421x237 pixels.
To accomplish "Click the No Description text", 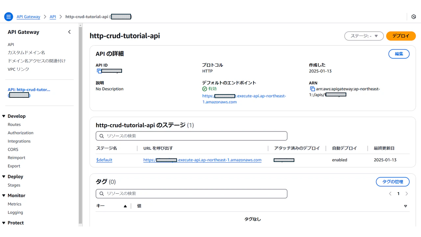I will (110, 89).
